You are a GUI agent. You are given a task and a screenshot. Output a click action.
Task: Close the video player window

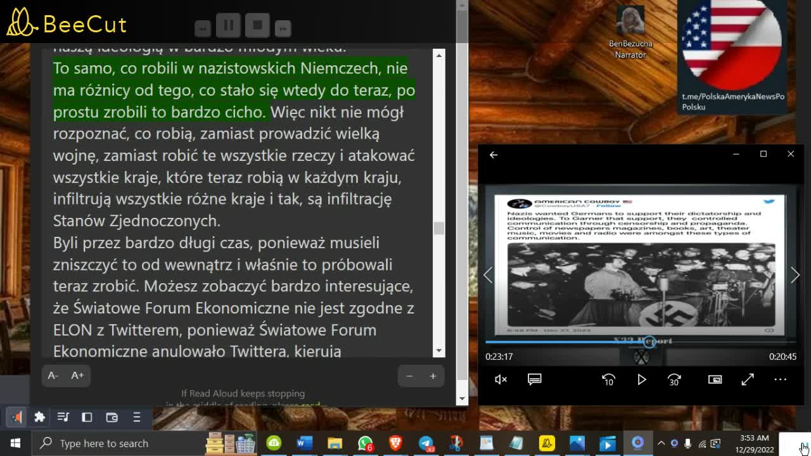pos(791,154)
